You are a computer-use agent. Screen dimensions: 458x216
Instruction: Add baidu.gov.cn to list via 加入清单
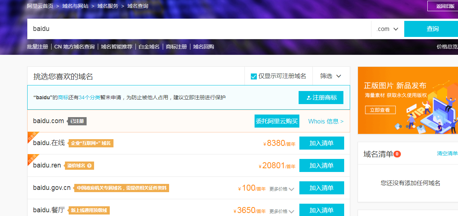click(x=322, y=188)
